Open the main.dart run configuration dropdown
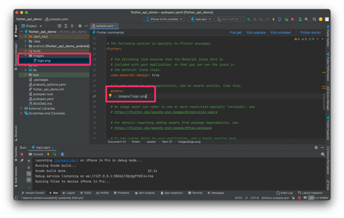344x218 pixels. point(201,19)
